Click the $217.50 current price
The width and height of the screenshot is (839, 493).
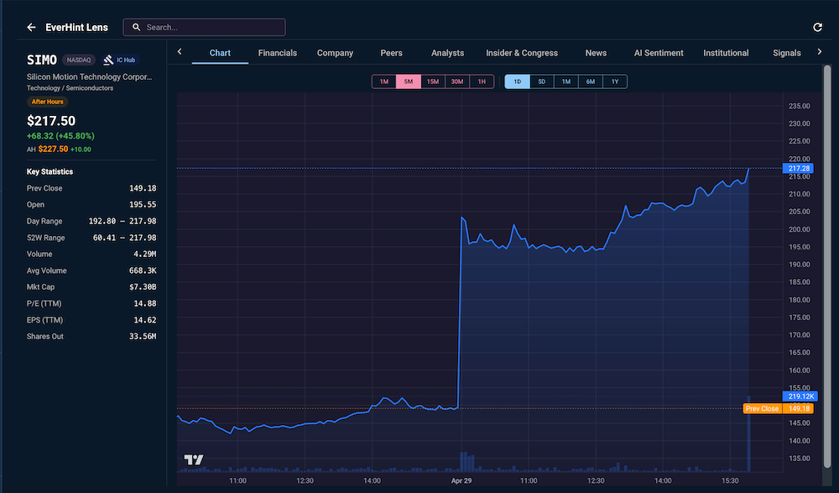51,121
